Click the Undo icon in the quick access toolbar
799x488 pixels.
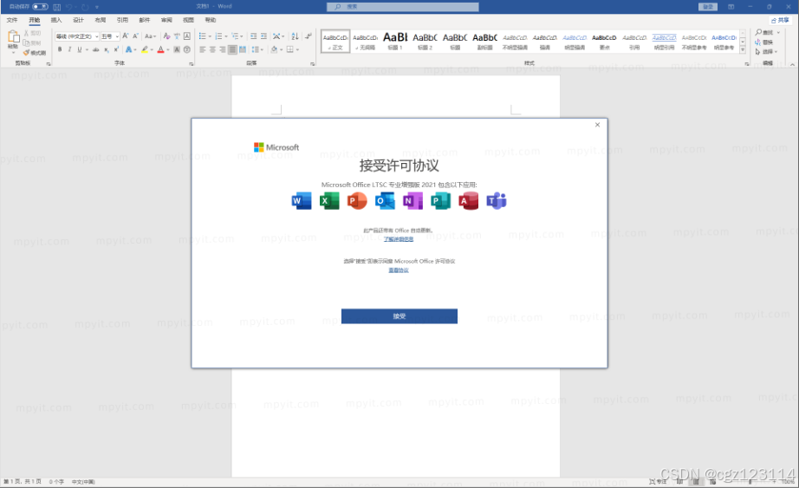point(69,7)
